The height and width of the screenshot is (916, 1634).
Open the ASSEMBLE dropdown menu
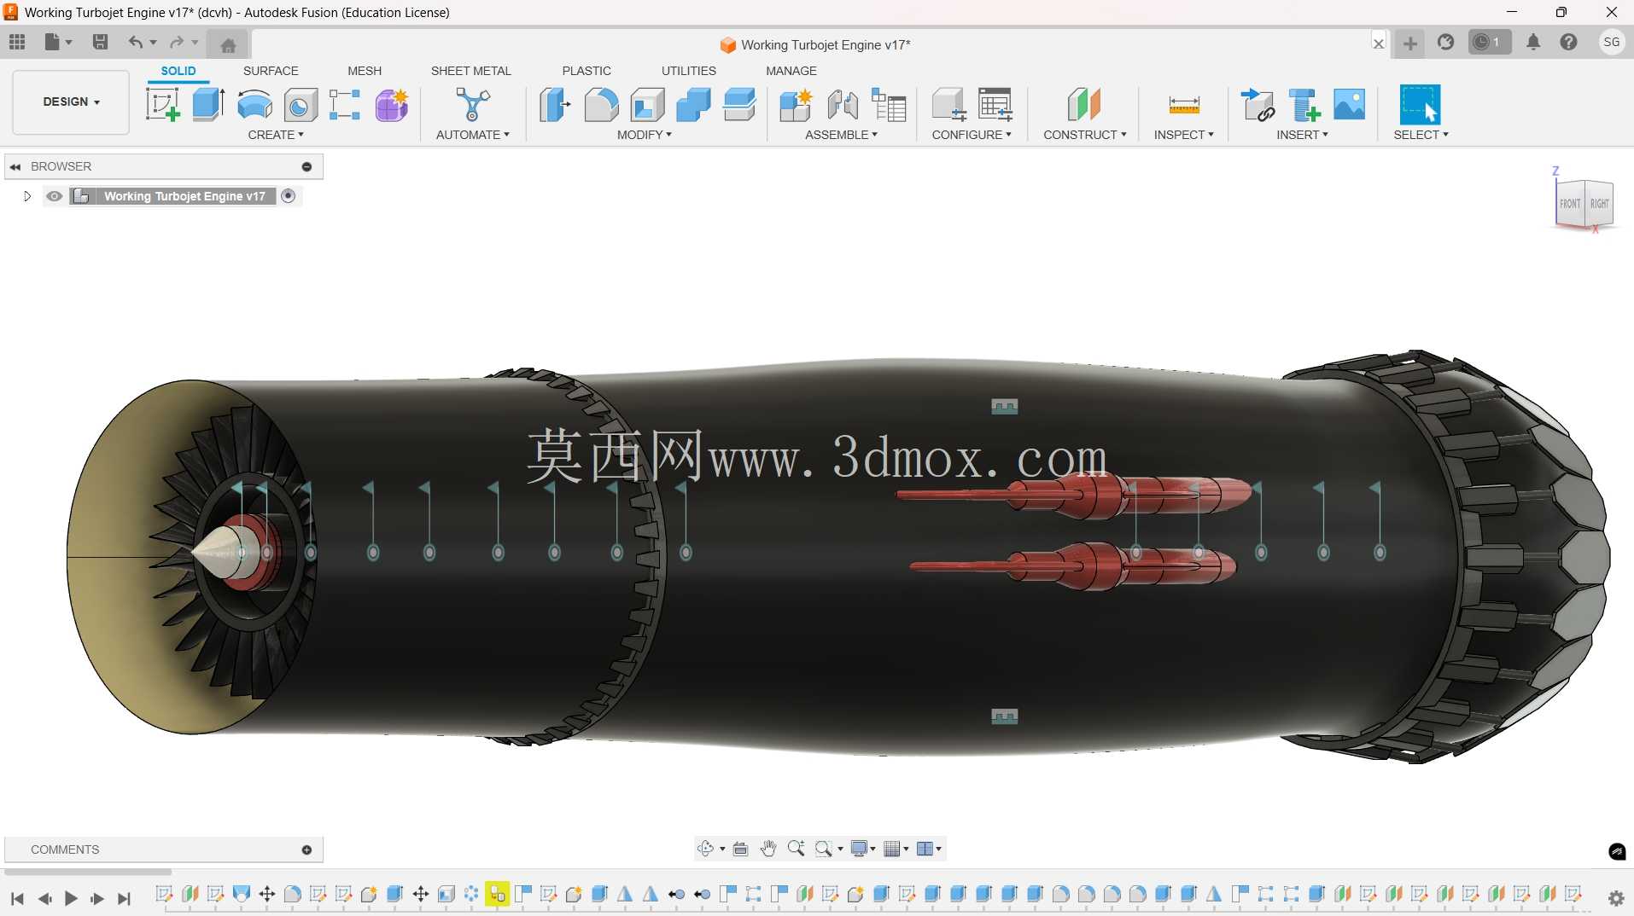841,135
